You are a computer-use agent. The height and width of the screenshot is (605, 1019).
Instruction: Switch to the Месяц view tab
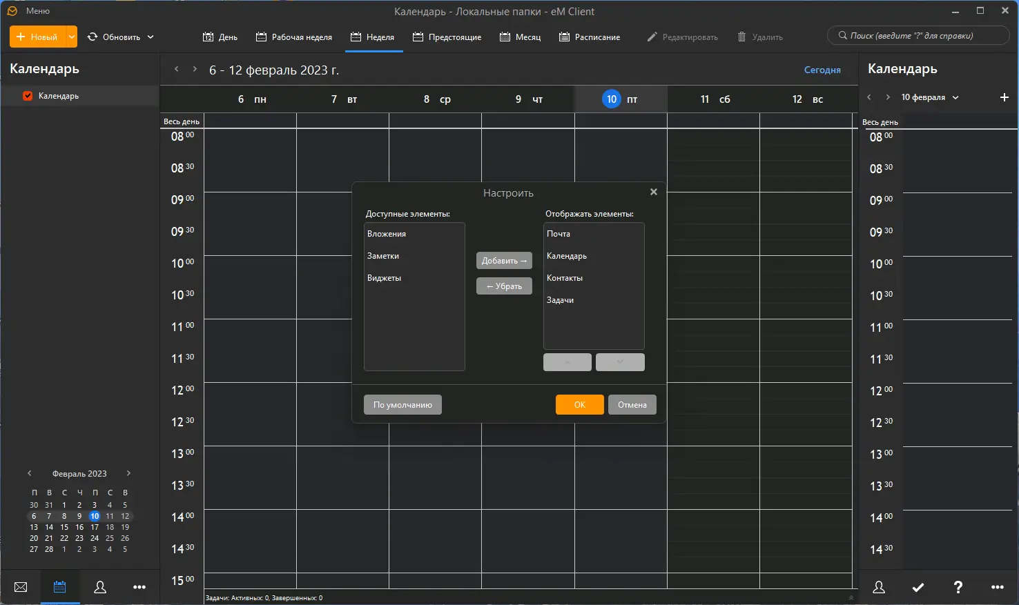tap(521, 37)
